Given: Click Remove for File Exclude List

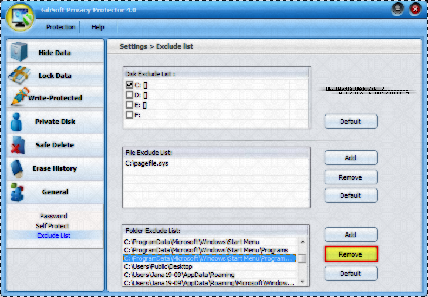Looking at the screenshot, I should pos(351,177).
